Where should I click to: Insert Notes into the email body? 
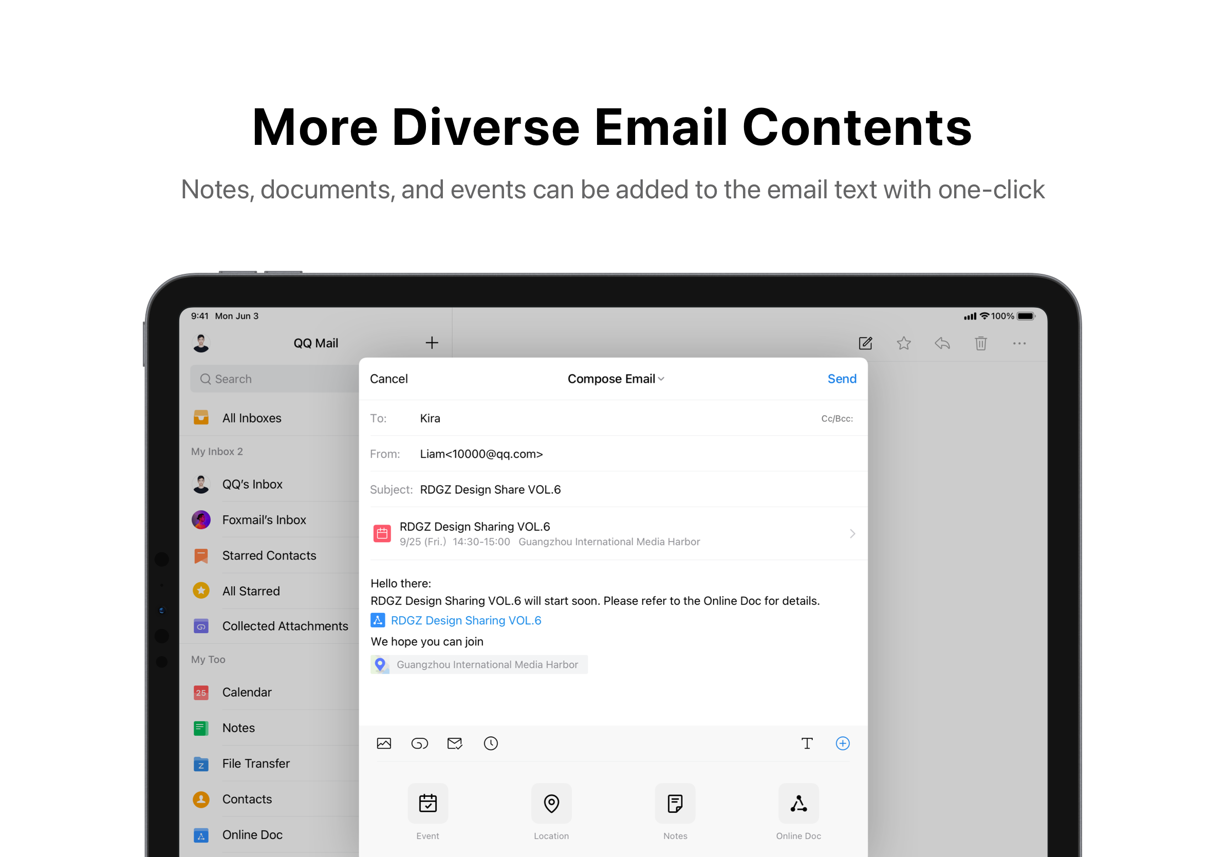coord(675,804)
